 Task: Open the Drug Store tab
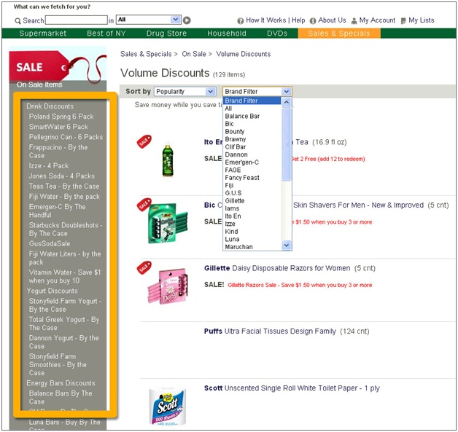click(166, 34)
